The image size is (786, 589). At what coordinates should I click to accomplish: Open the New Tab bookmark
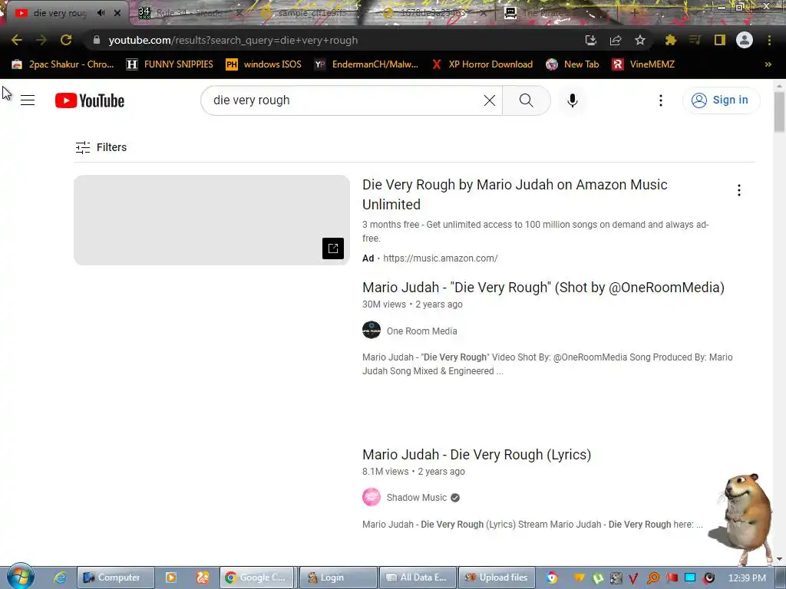pos(573,64)
